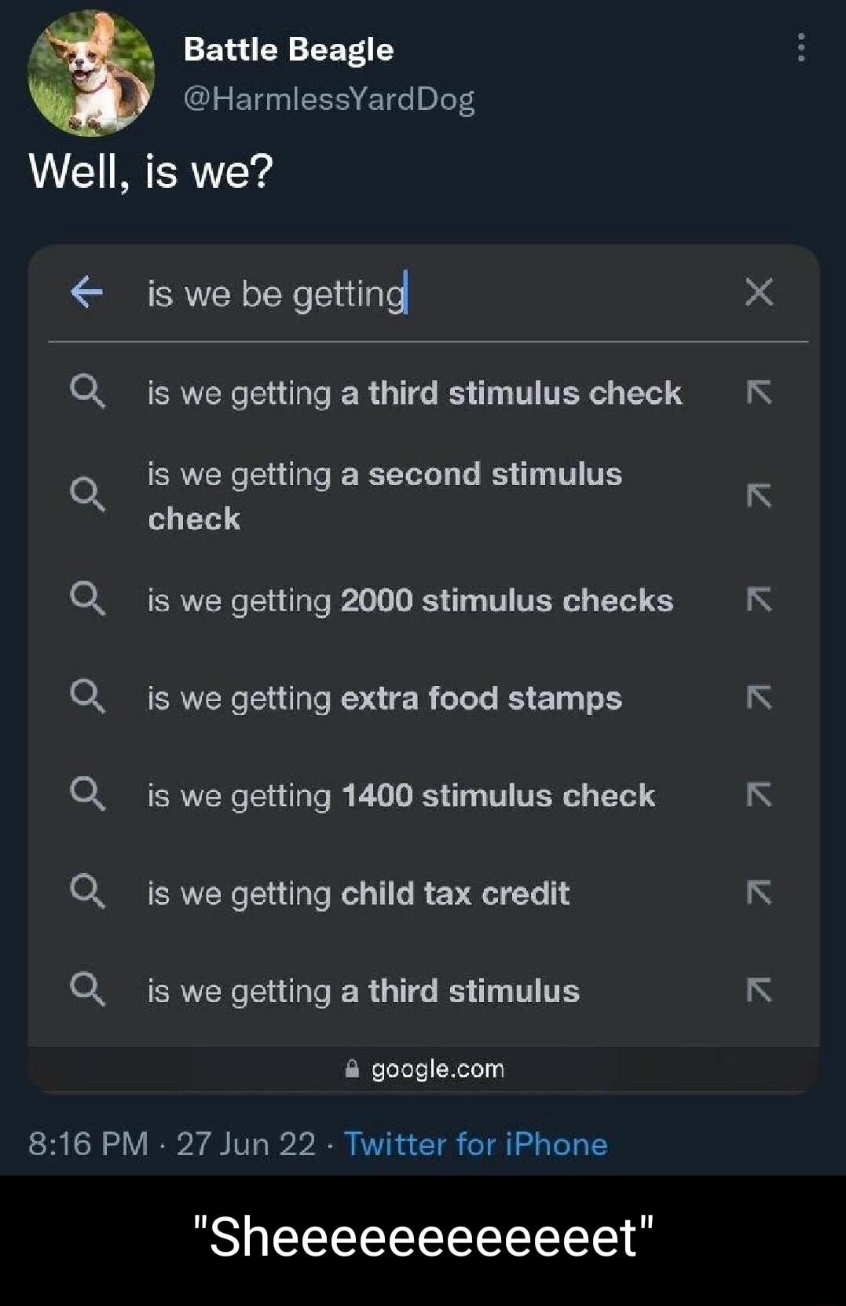Click the @HarmlessYardDog username
This screenshot has width=846, height=1306.
tap(329, 99)
